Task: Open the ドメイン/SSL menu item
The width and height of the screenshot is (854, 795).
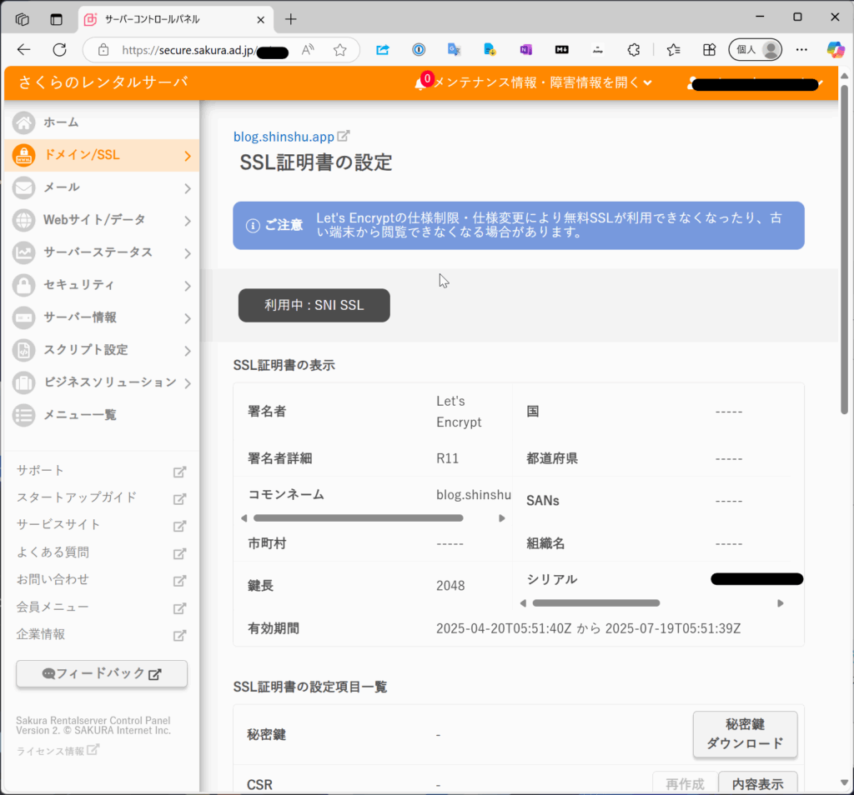Action: tap(102, 155)
